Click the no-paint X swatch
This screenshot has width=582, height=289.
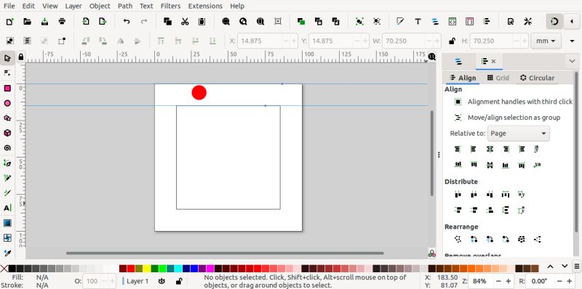coord(4,269)
